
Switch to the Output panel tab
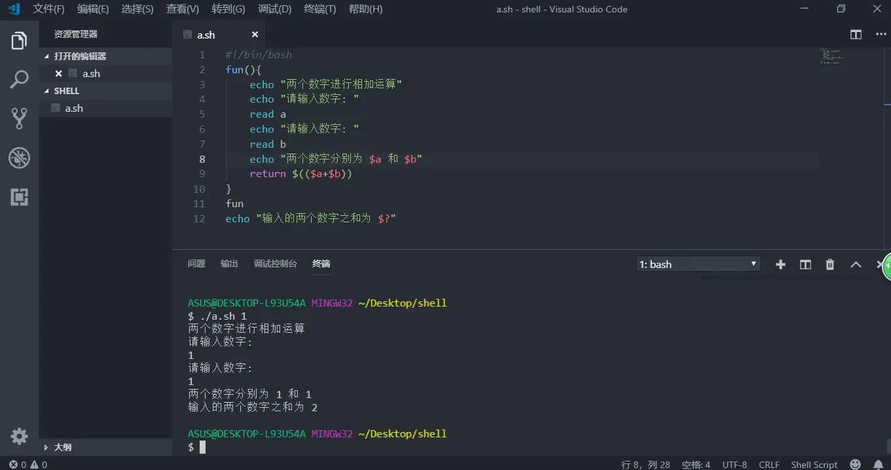[x=229, y=263]
